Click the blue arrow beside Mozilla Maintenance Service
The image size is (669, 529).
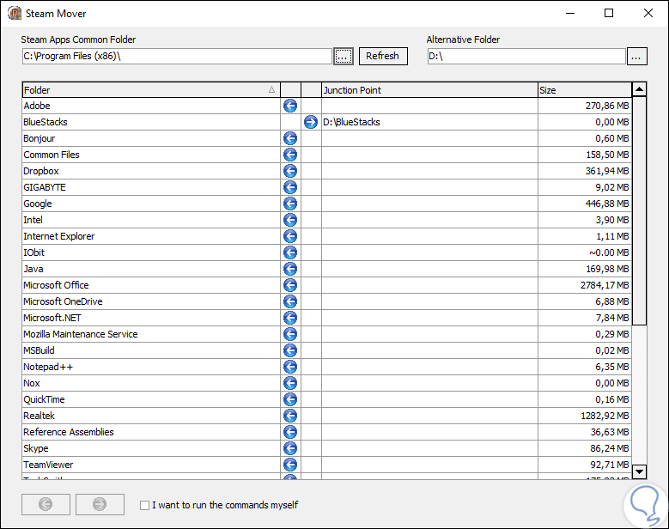click(290, 334)
